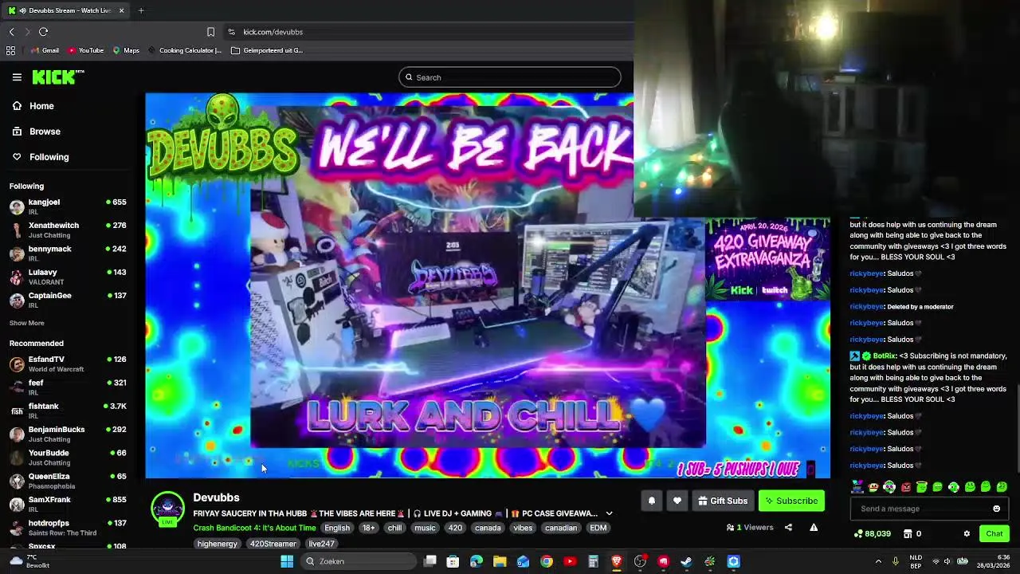Viewport: 1020px width, 574px height.
Task: Open Chrome from the taskbar
Action: (547, 561)
